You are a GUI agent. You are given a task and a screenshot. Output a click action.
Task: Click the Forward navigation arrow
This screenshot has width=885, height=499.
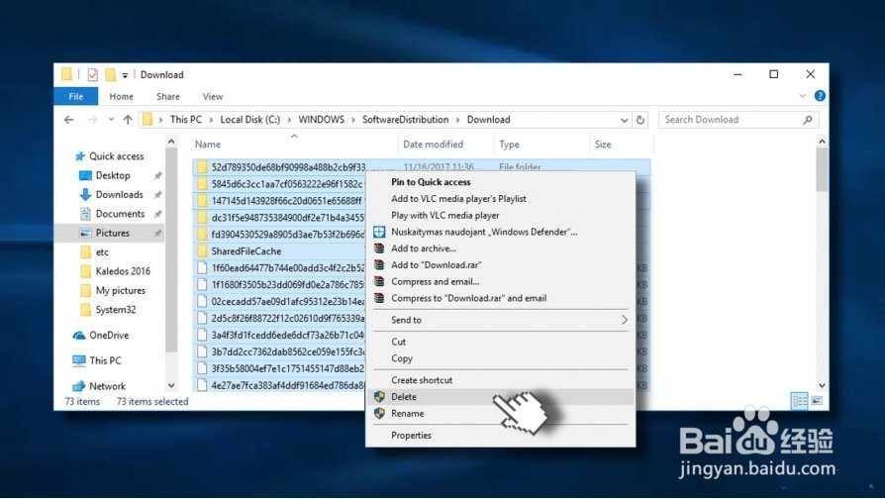pyautogui.click(x=92, y=120)
